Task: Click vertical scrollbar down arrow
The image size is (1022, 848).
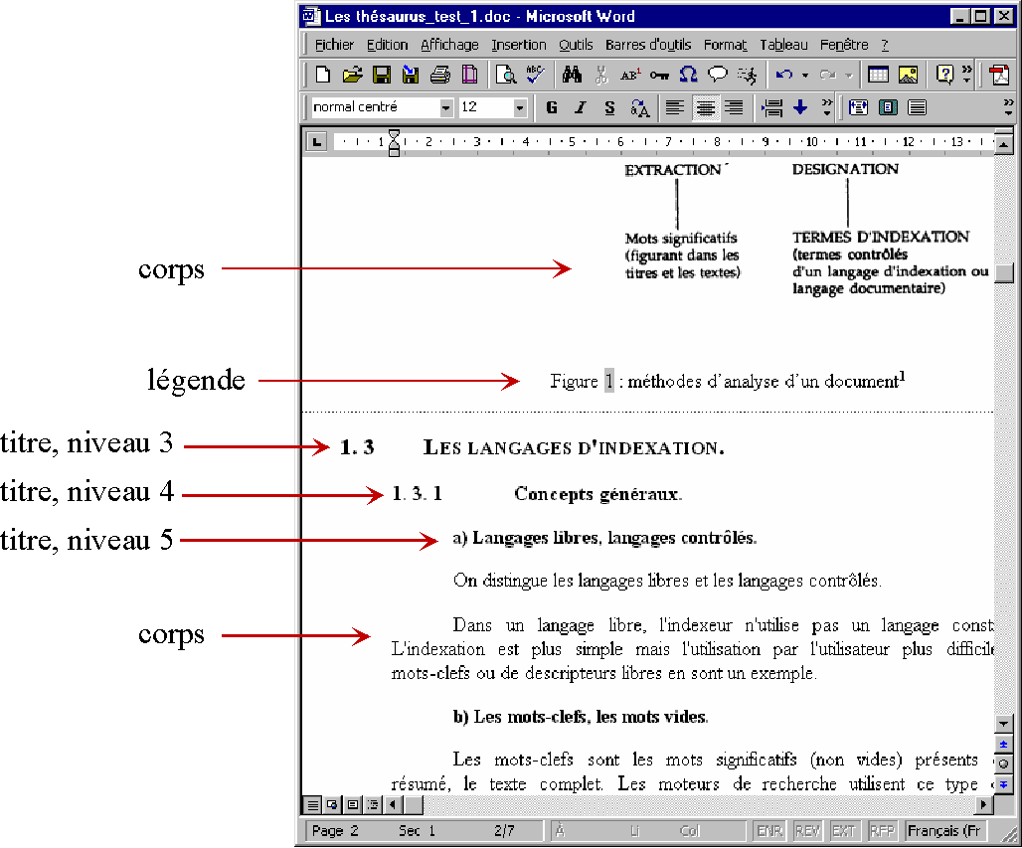Action: click(1004, 724)
